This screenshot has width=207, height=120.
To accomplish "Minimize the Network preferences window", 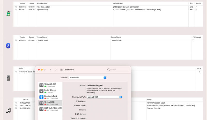I will [x=42, y=70].
